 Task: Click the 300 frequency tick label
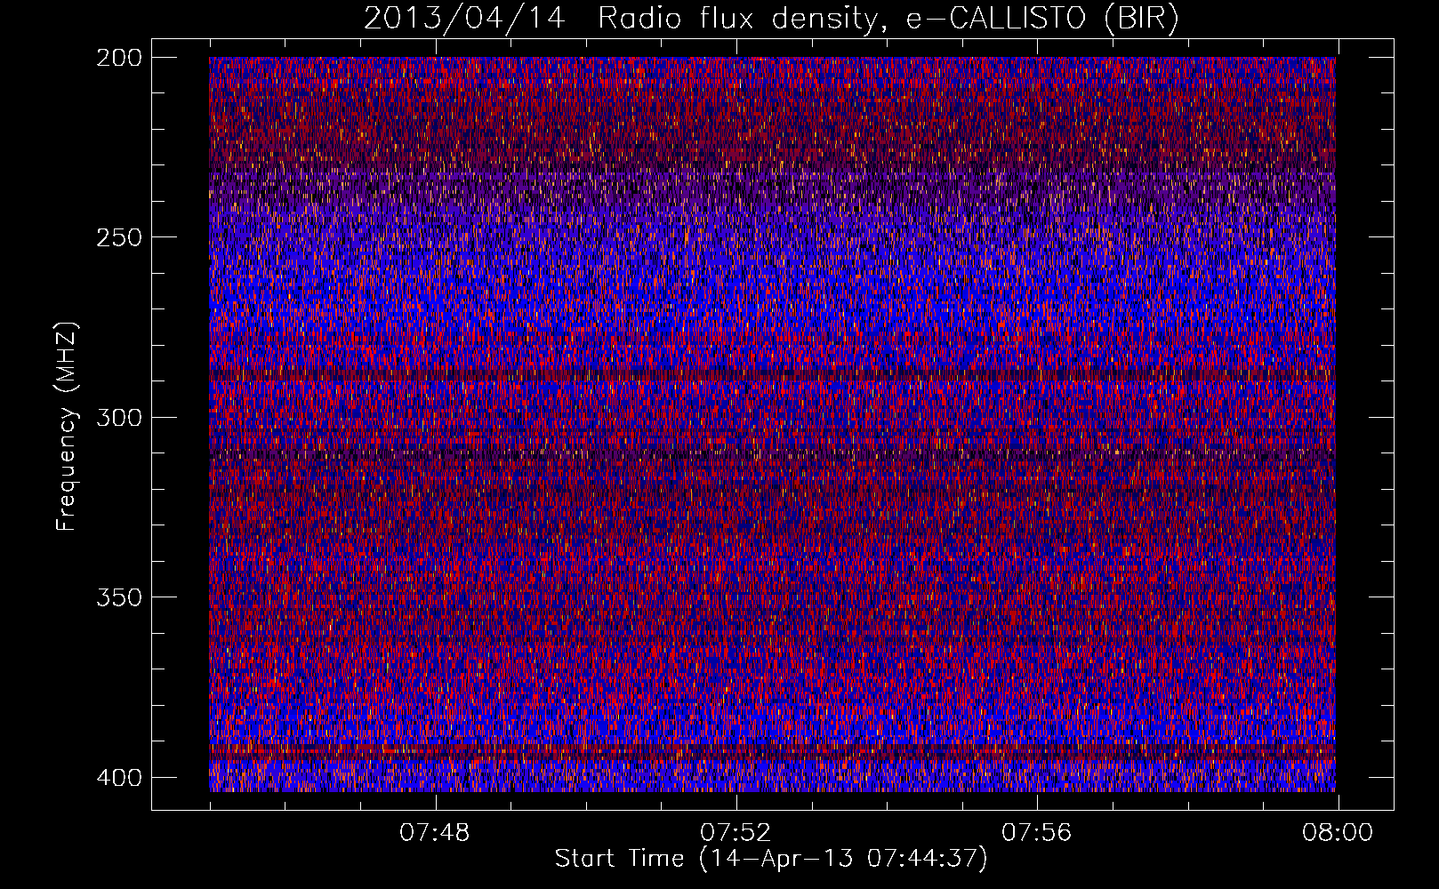[x=118, y=417]
